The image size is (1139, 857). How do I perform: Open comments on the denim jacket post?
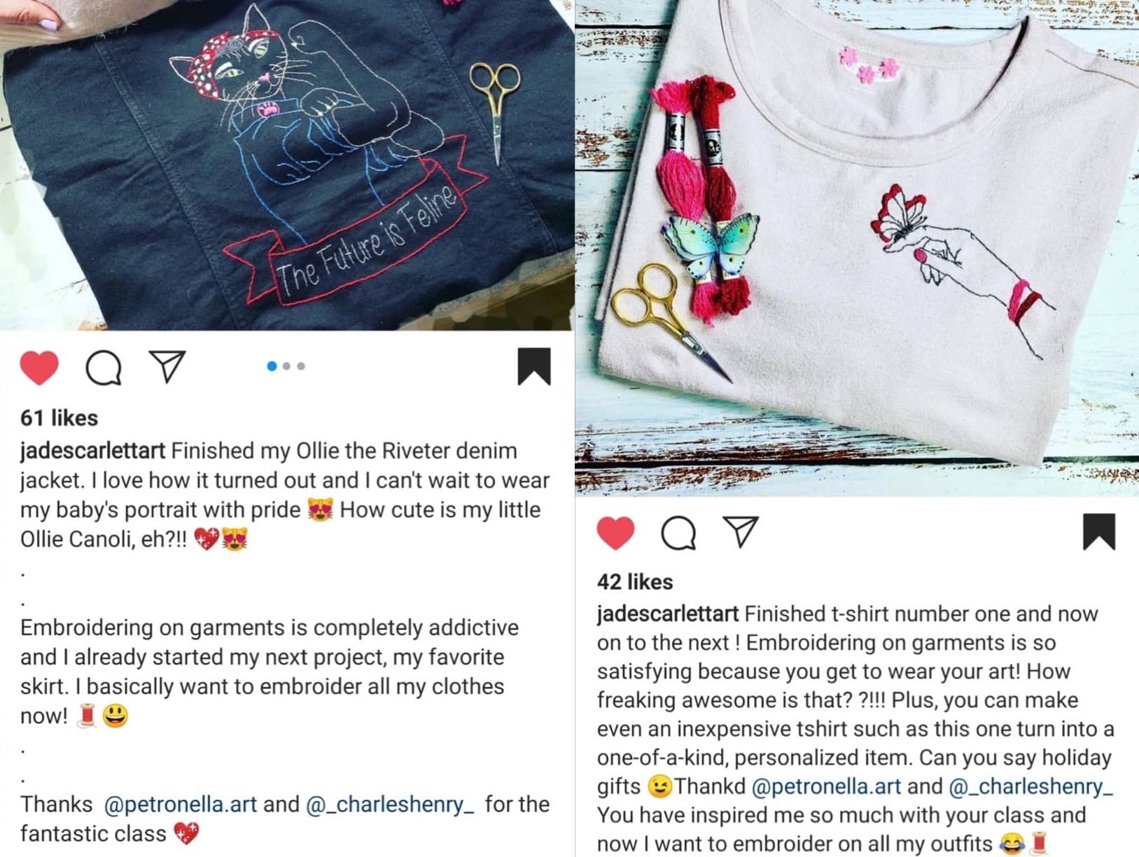(x=104, y=368)
